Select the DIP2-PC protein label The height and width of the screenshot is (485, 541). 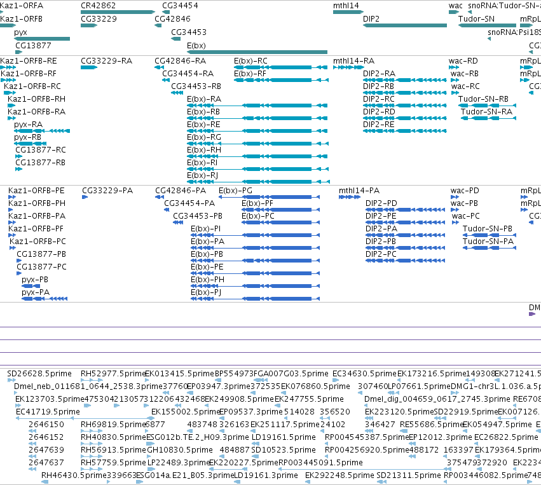click(381, 254)
